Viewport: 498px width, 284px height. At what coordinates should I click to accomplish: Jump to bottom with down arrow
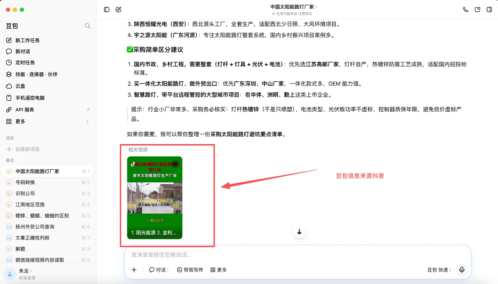[299, 232]
